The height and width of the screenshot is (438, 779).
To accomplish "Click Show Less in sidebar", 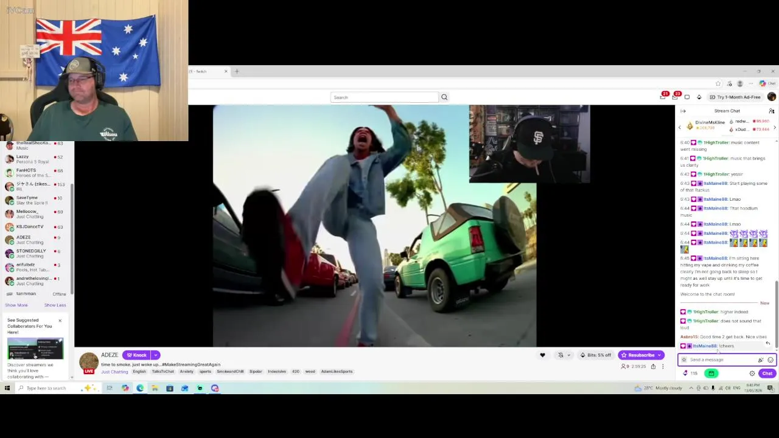I will click(55, 305).
